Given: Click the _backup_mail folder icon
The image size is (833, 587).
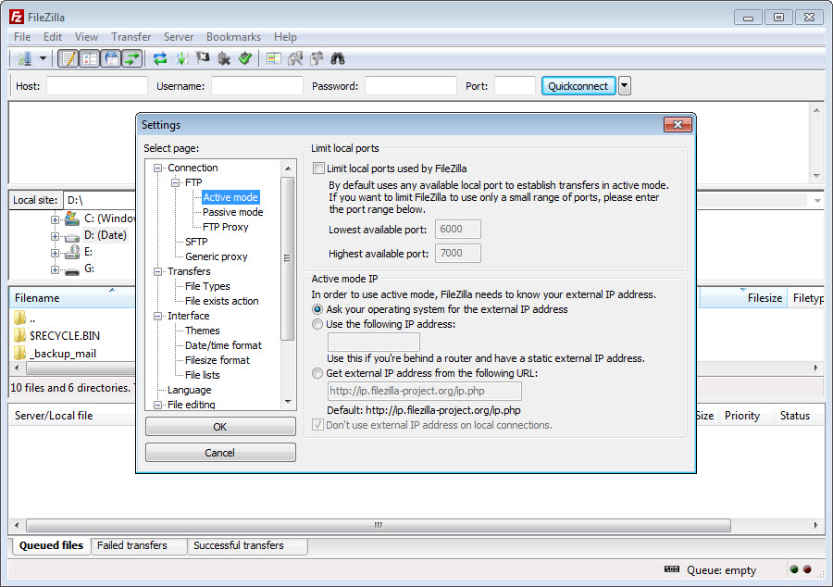Looking at the screenshot, I should pyautogui.click(x=19, y=353).
